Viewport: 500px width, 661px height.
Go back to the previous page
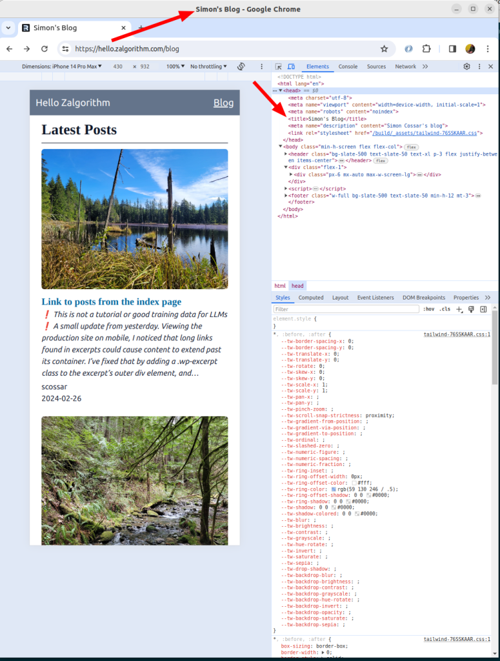coord(9,49)
